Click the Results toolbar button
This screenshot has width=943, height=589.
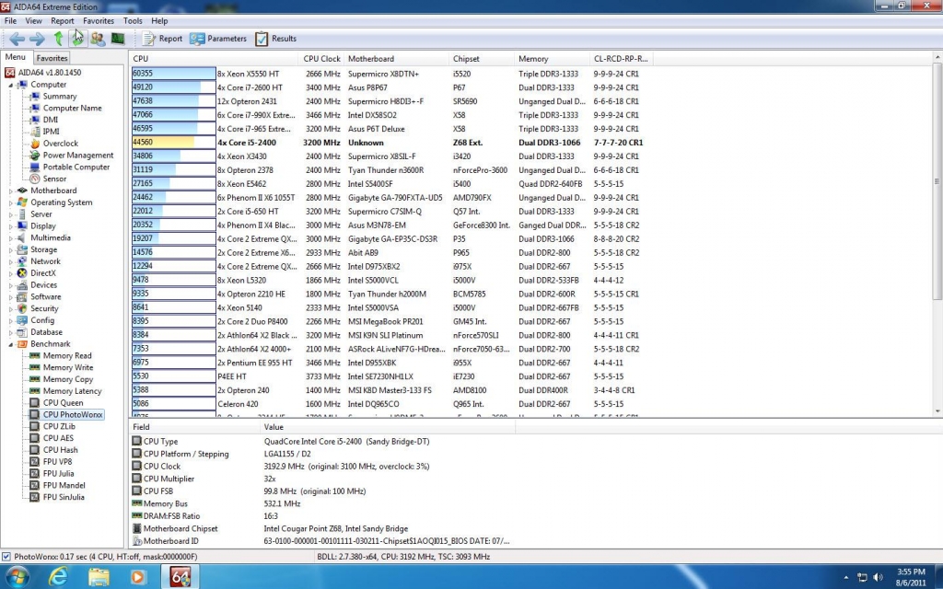275,39
